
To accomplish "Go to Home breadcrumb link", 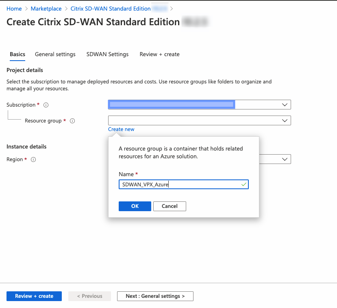I will point(14,9).
